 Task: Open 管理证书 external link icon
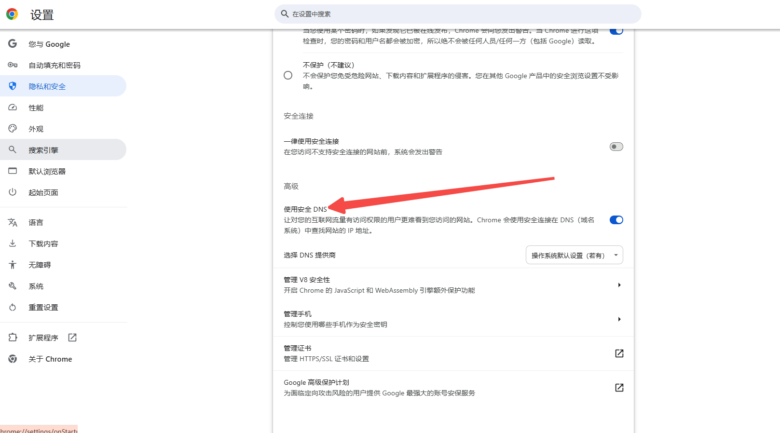pyautogui.click(x=619, y=353)
